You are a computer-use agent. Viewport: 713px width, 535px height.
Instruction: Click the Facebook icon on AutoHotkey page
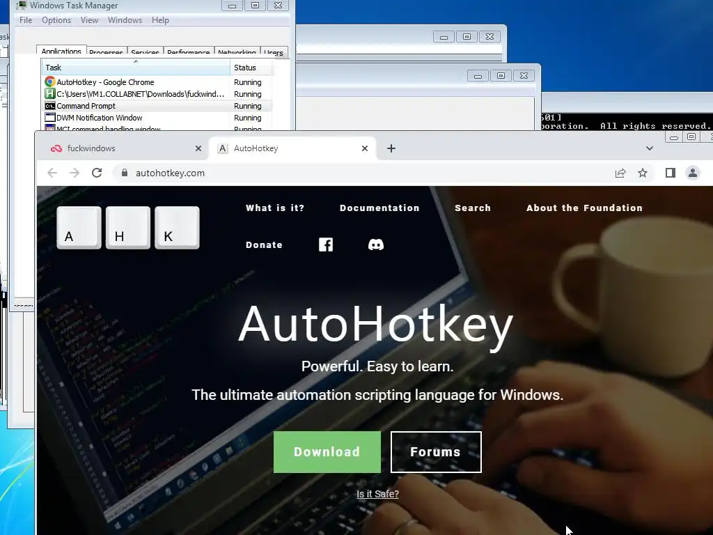pyautogui.click(x=326, y=245)
